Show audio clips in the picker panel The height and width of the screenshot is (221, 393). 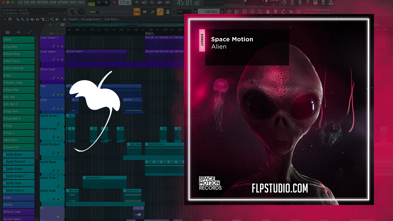(x=18, y=32)
